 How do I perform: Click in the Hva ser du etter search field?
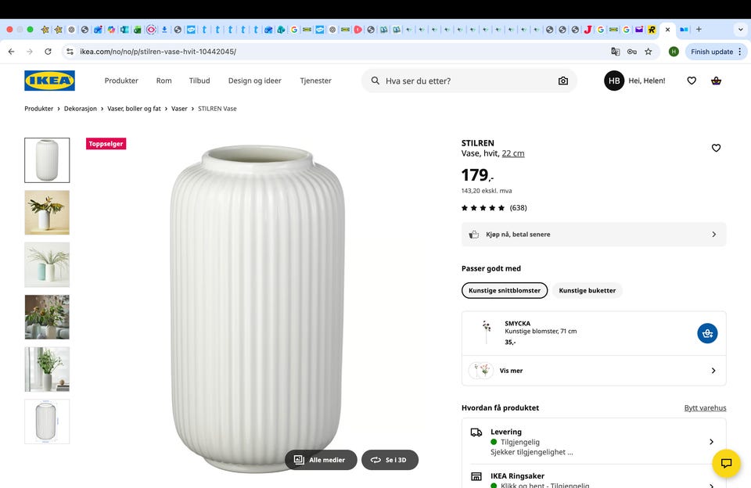[x=469, y=81]
